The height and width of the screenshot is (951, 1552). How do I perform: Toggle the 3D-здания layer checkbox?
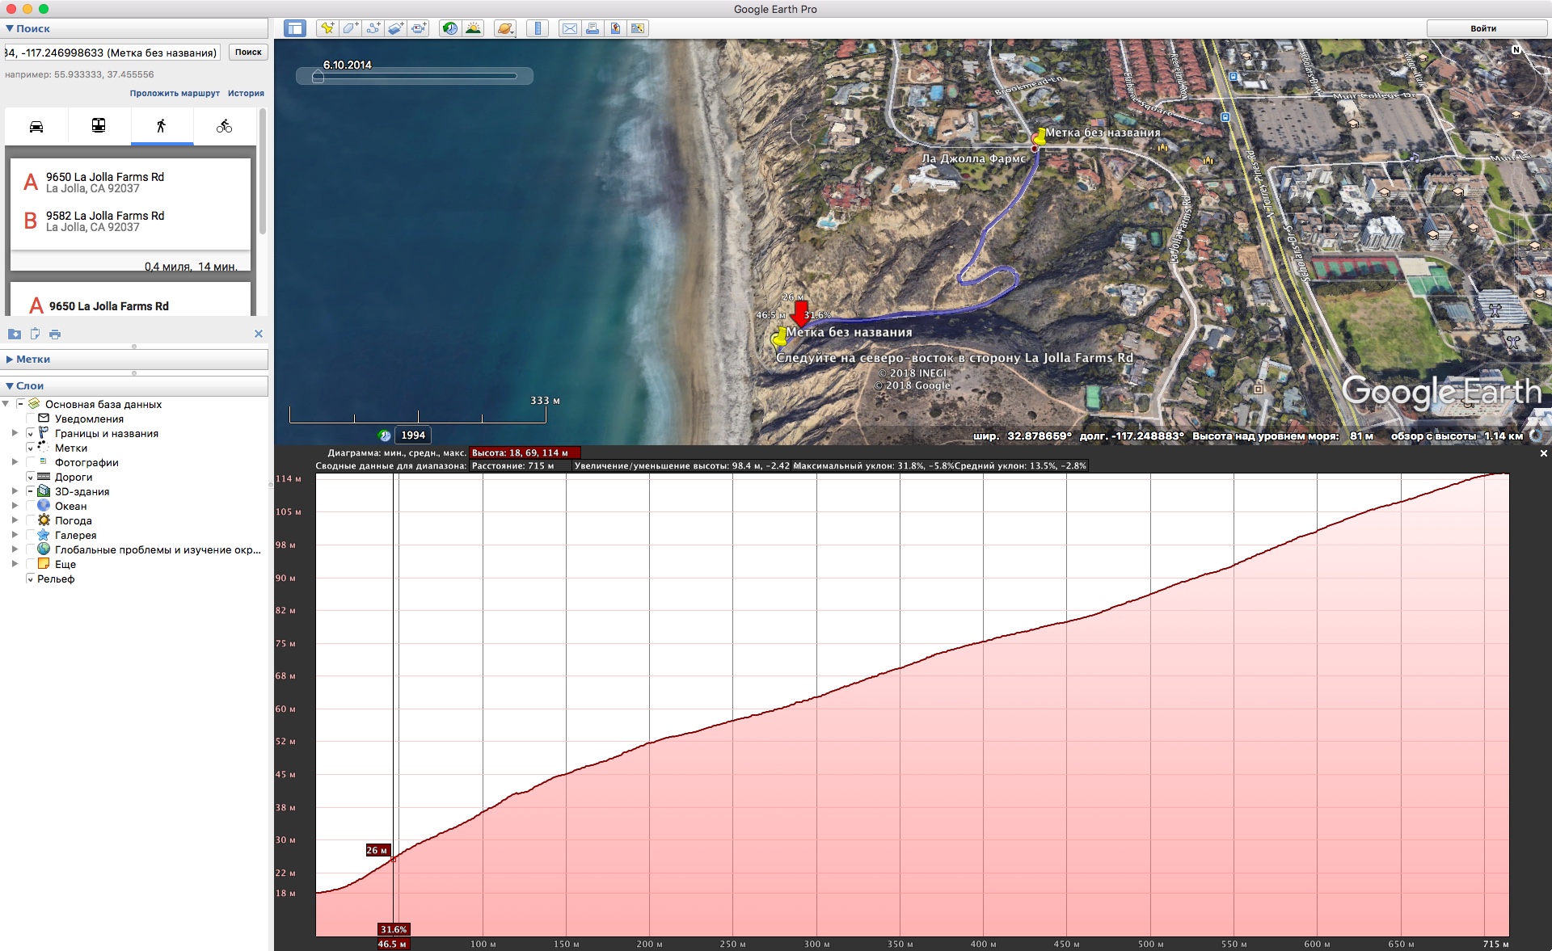(31, 491)
